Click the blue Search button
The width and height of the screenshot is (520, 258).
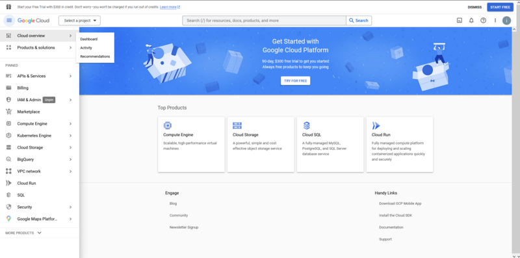pyautogui.click(x=359, y=21)
